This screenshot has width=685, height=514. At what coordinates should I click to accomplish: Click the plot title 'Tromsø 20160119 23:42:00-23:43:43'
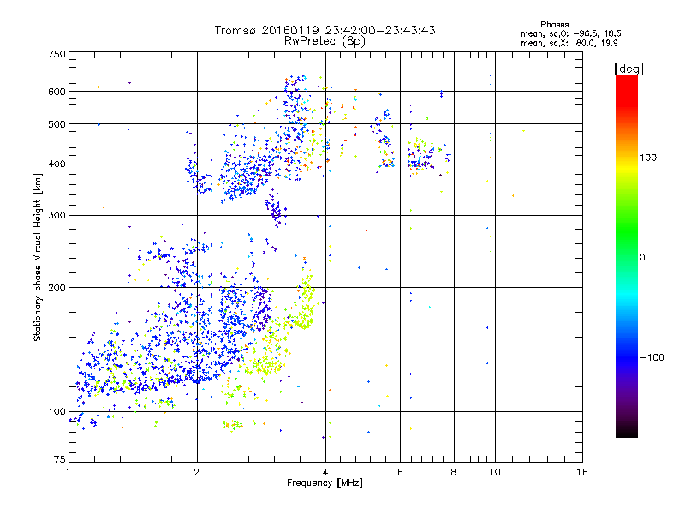tap(325, 30)
